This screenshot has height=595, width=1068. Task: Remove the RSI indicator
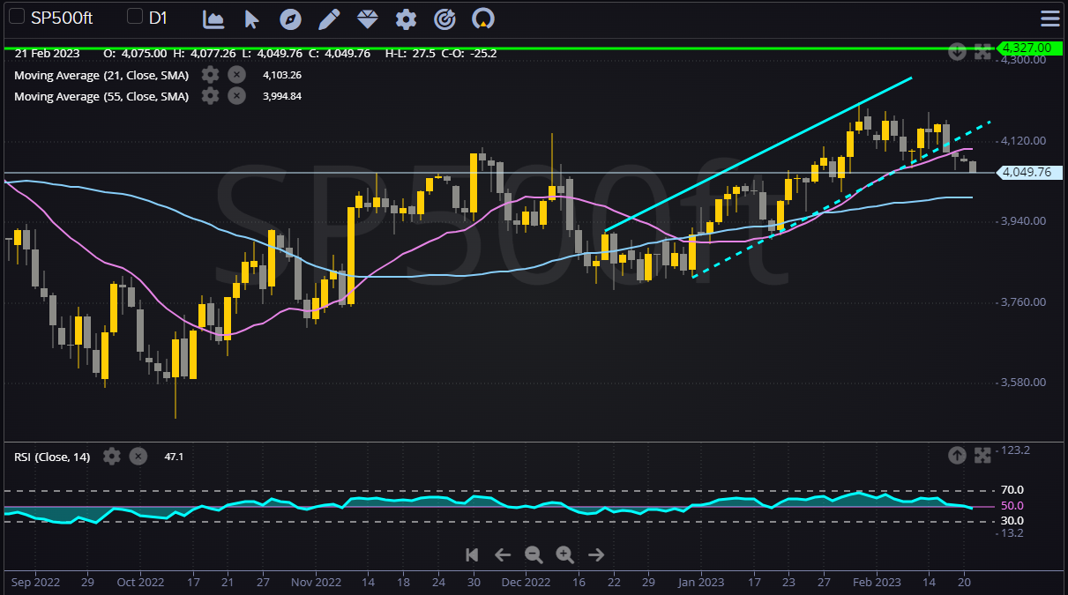click(138, 457)
